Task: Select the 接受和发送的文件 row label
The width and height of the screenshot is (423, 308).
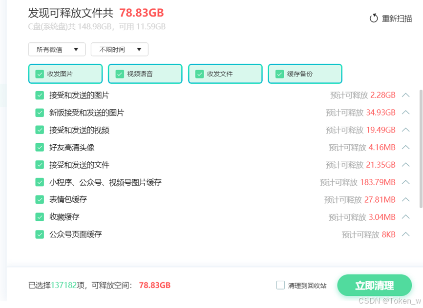Action: coord(79,165)
